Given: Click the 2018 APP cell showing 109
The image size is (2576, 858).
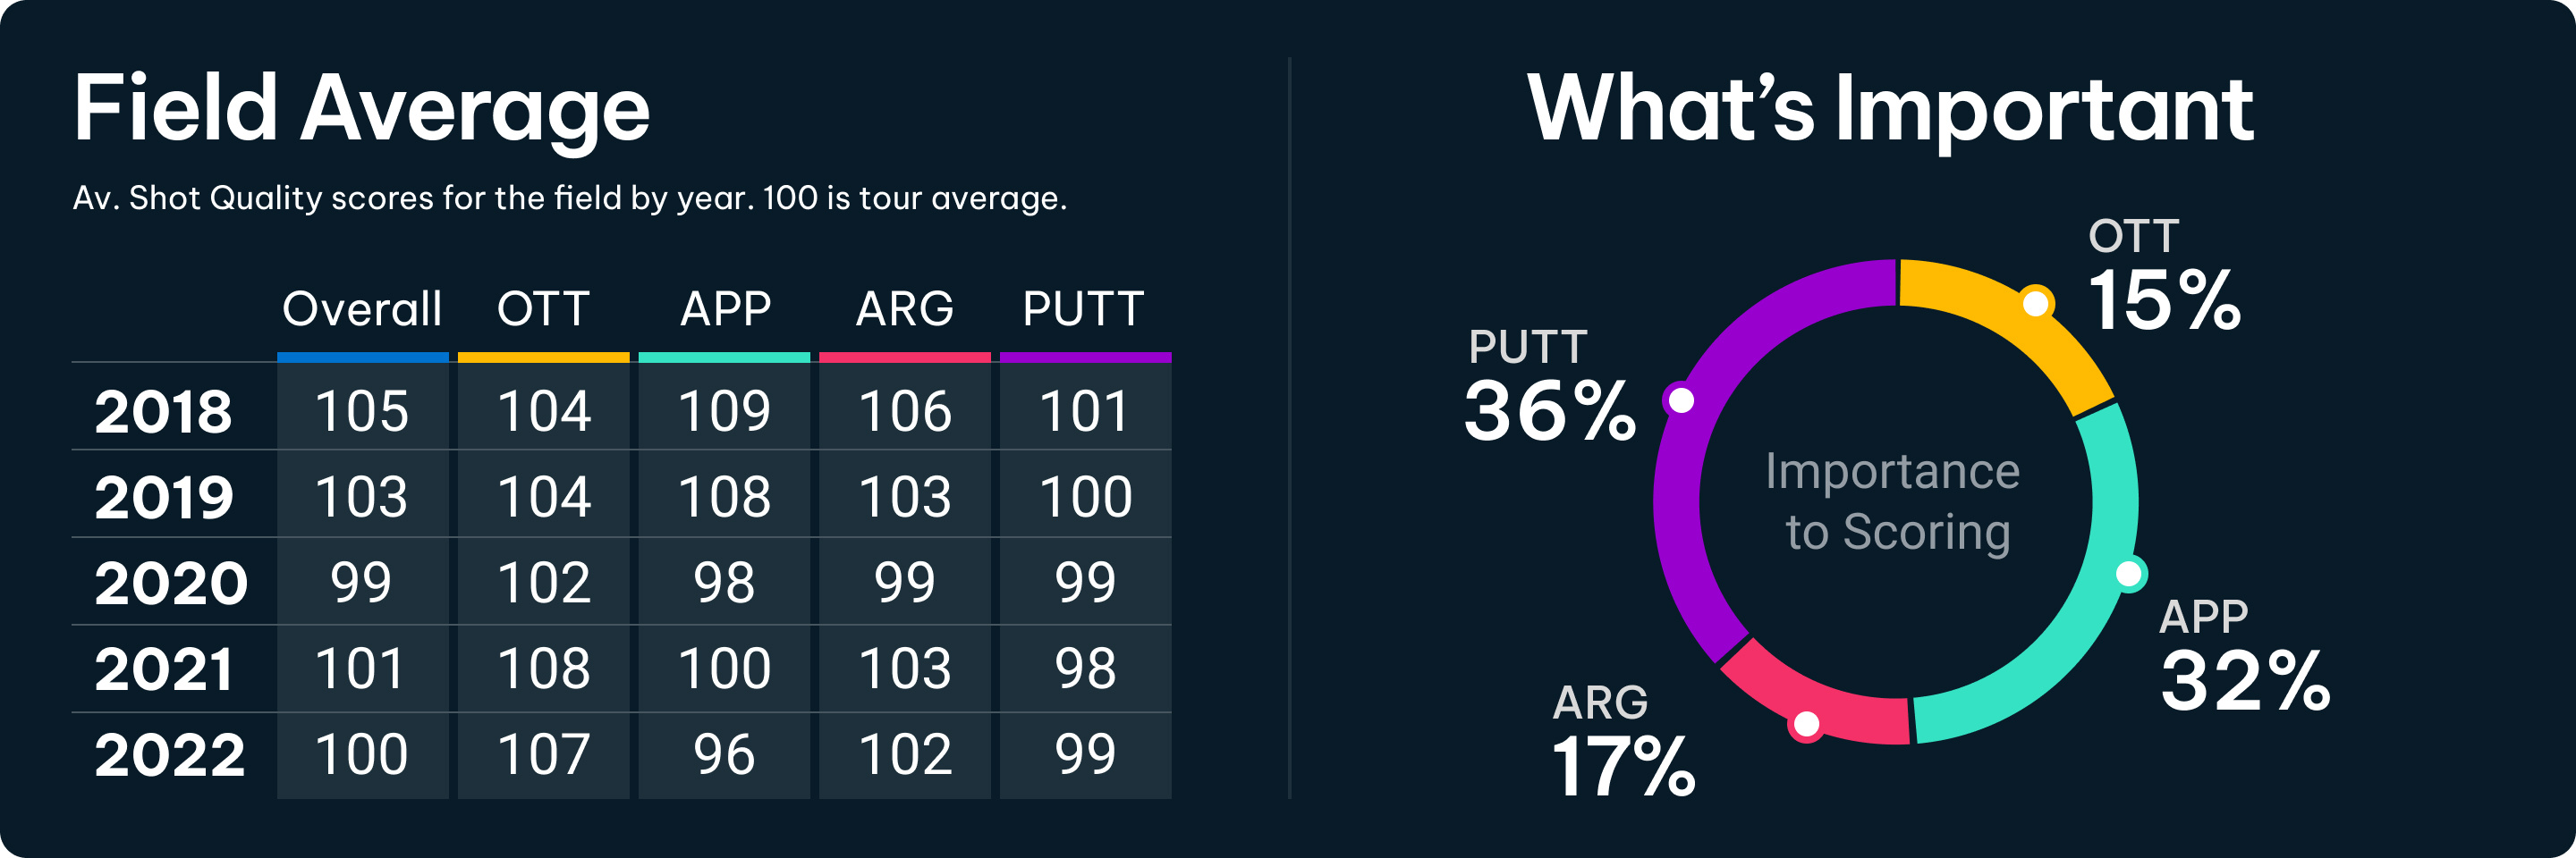Looking at the screenshot, I should click(724, 410).
